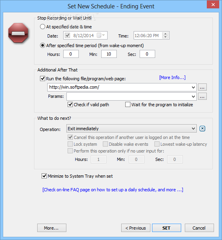
Task: Click the date value 8/12/2014
Action: click(84, 36)
